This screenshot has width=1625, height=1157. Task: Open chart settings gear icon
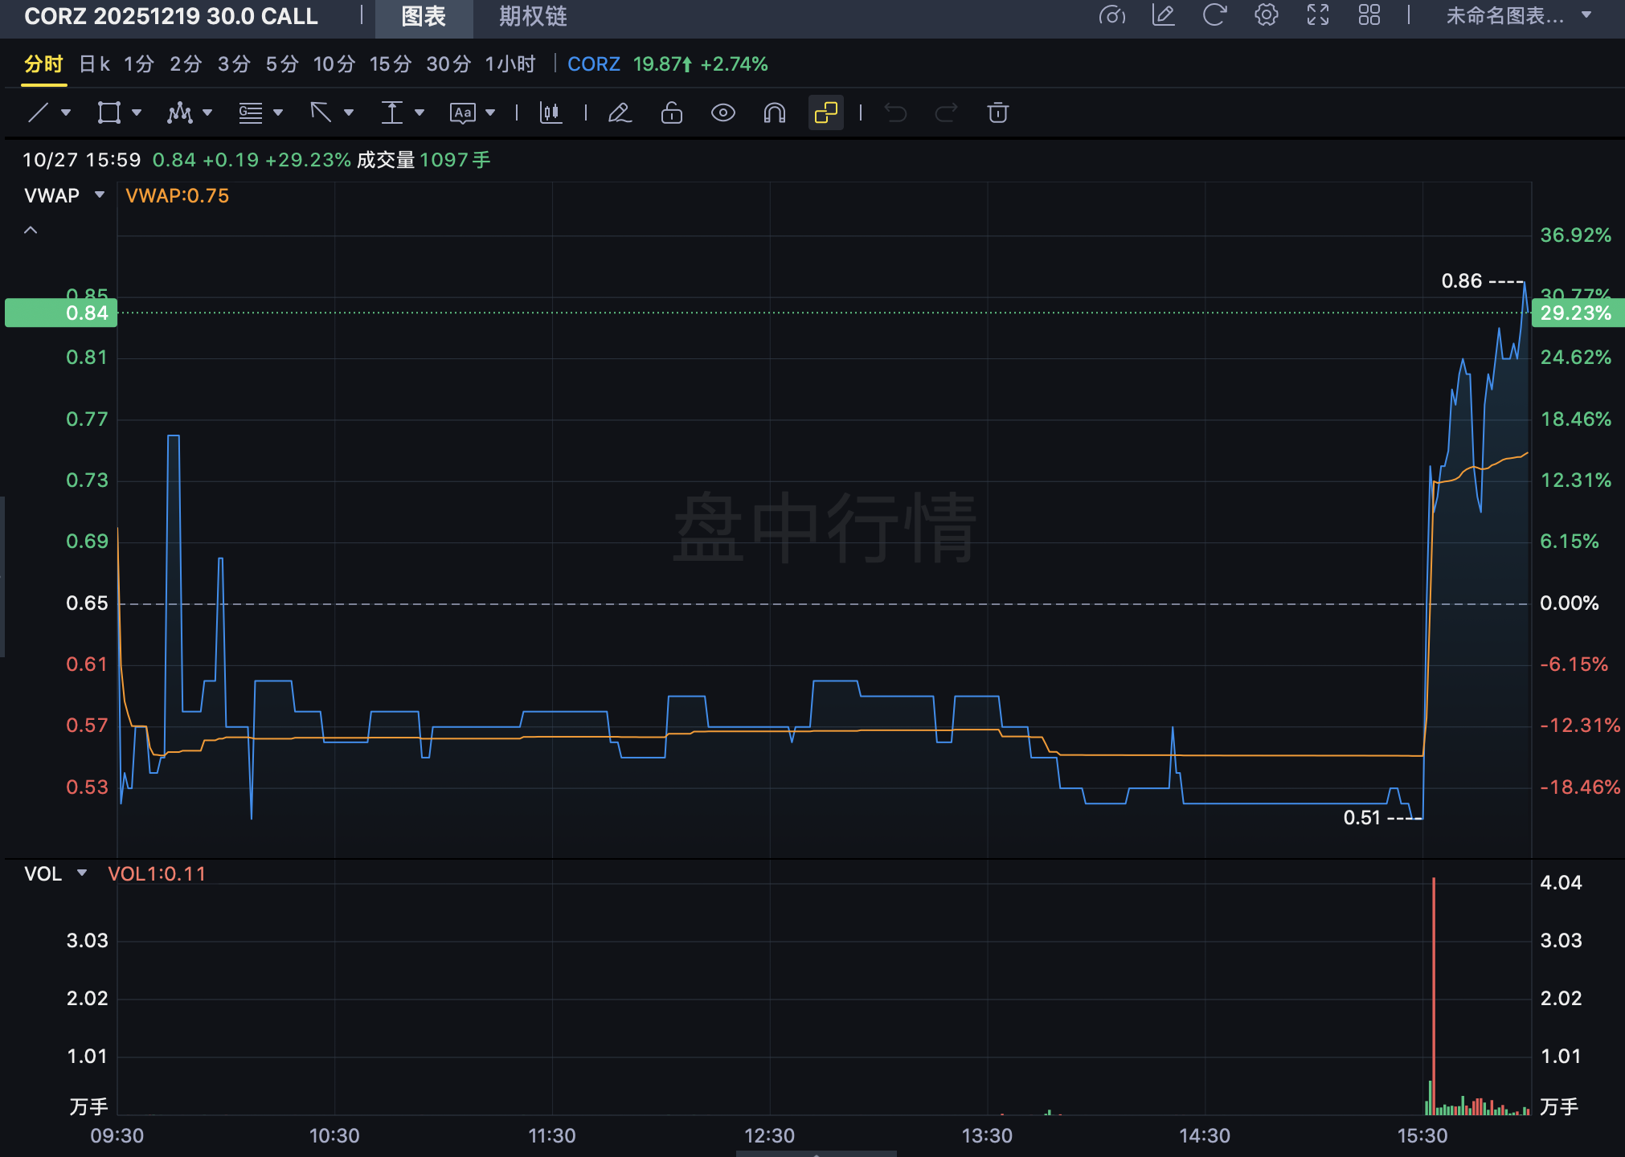(x=1266, y=15)
